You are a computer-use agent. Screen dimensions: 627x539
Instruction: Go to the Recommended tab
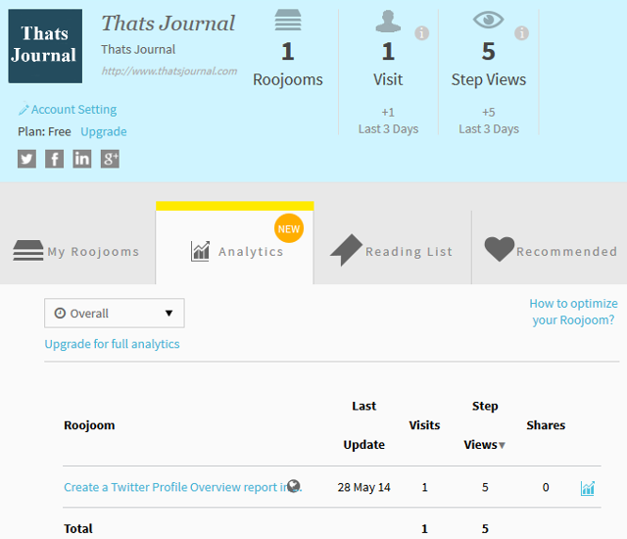point(551,250)
